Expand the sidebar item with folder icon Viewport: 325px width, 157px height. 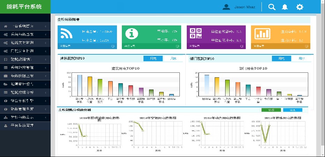pyautogui.click(x=24, y=84)
